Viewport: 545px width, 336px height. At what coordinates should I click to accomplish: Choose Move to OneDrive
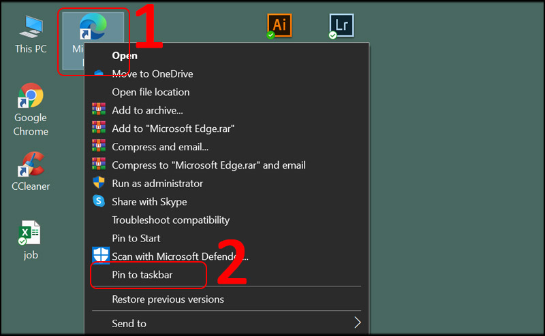click(x=154, y=73)
